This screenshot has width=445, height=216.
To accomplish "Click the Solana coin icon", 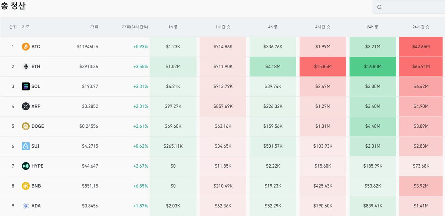I will (x=26, y=86).
